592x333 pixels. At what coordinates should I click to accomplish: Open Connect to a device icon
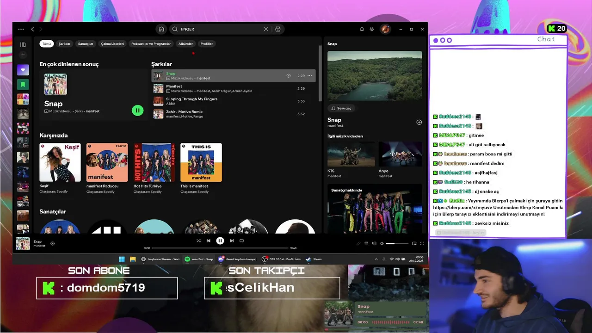[x=374, y=243]
